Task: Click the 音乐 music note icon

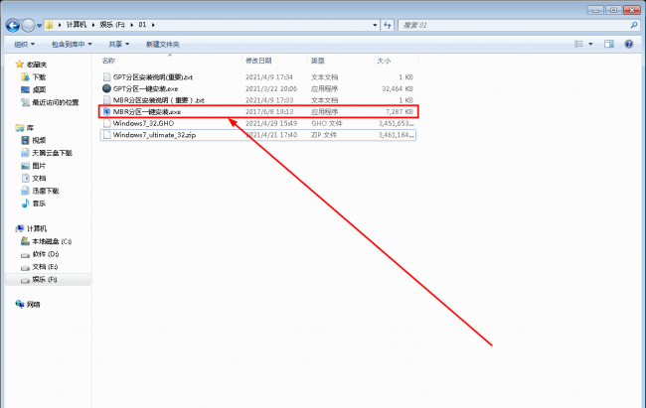Action: 25,204
